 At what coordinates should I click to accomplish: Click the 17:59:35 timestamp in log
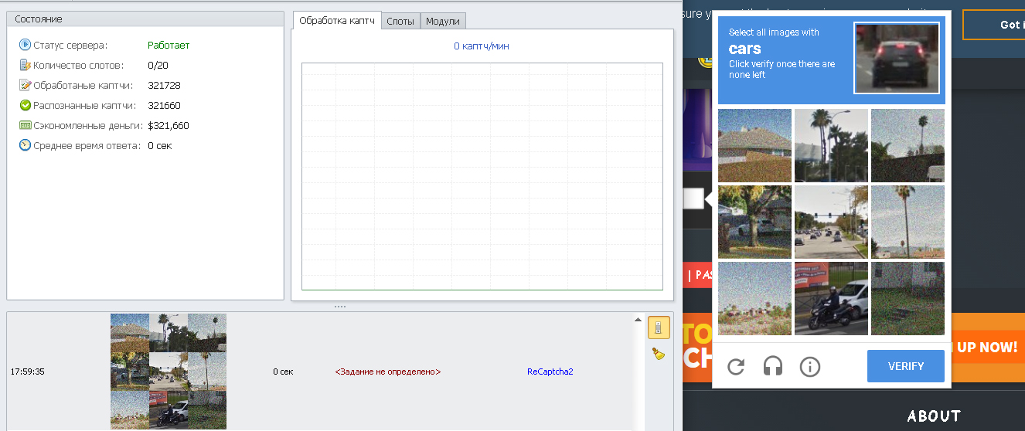click(x=27, y=372)
